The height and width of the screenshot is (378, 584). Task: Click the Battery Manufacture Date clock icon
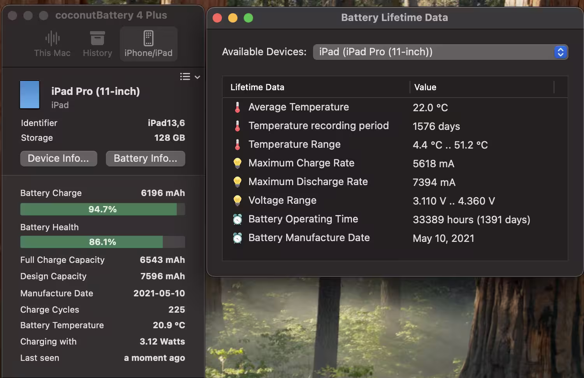coord(237,238)
